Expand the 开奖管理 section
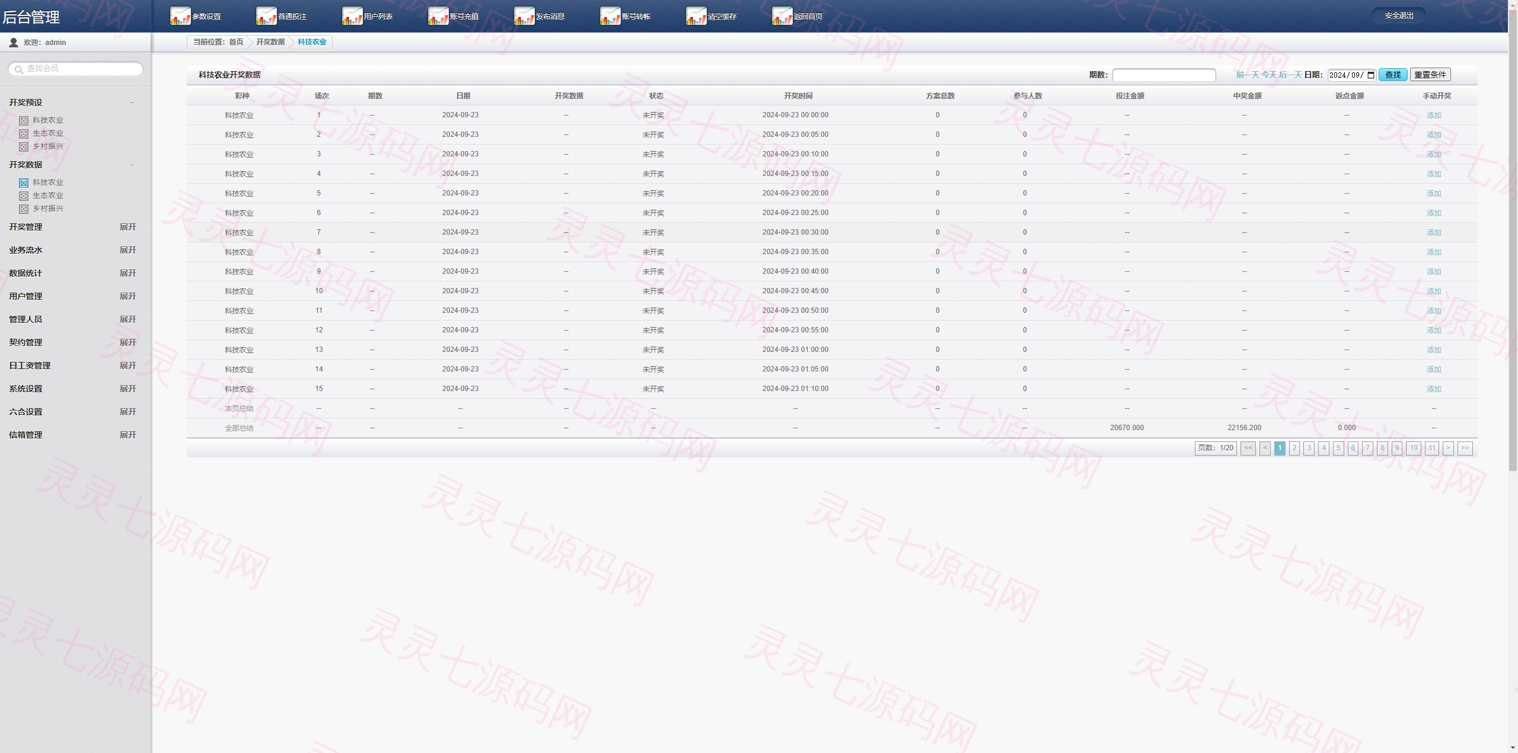This screenshot has width=1518, height=753. [128, 227]
